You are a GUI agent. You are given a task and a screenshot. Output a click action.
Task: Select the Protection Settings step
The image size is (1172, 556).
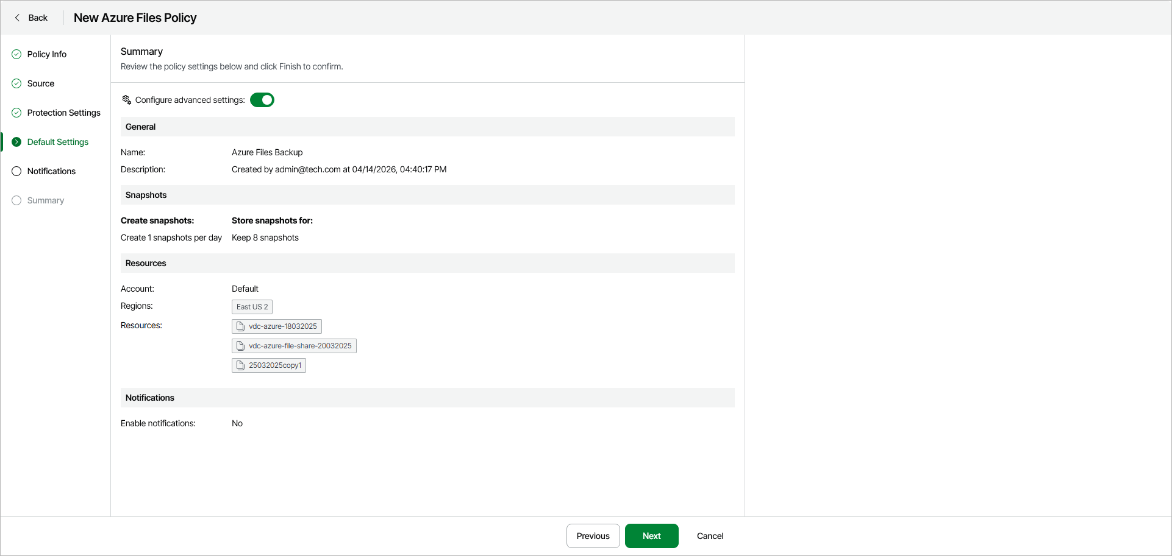coord(63,113)
